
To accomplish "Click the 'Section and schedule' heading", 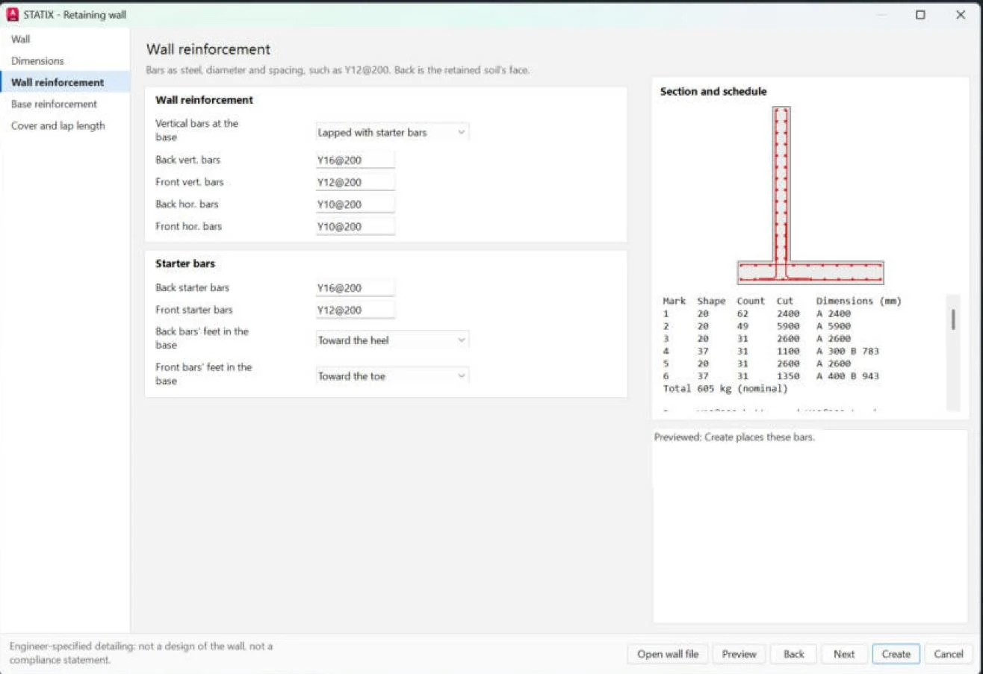I will pos(713,92).
